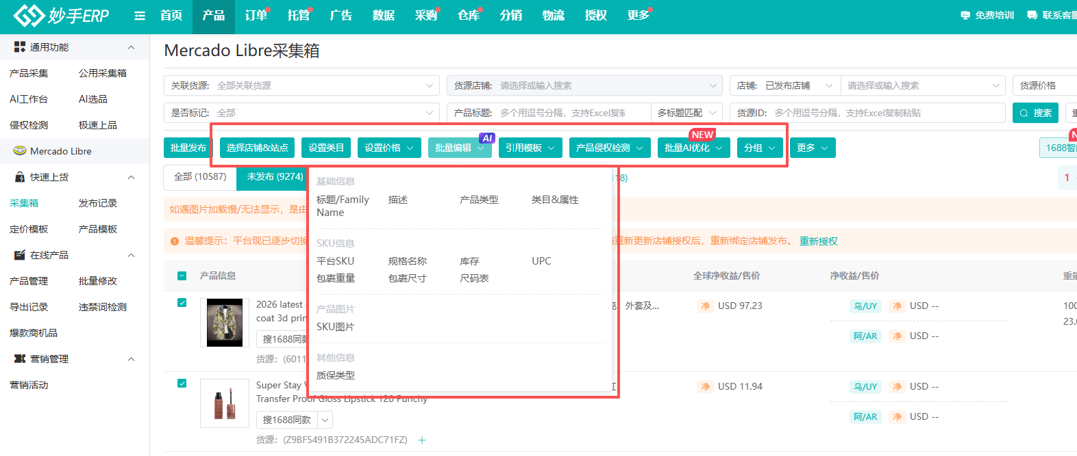Viewport: 1077px width, 456px height.
Task: Open the 设置价格 dropdown
Action: pos(389,148)
